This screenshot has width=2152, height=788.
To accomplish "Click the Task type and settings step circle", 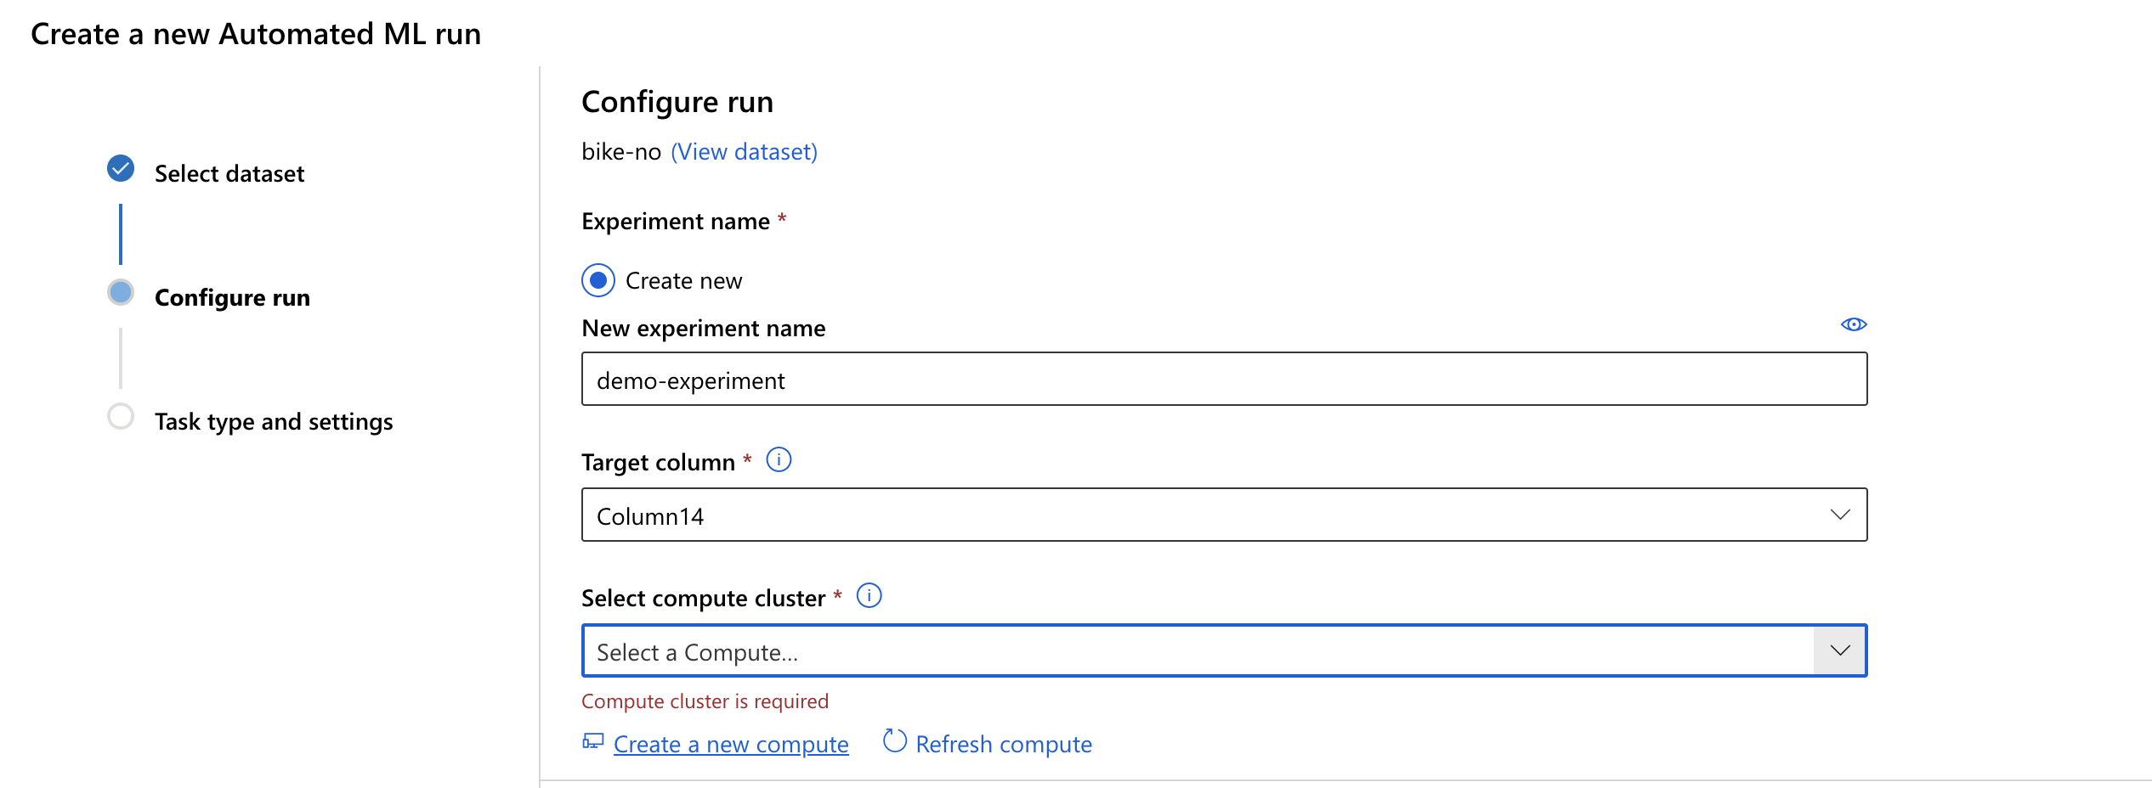I will (121, 417).
